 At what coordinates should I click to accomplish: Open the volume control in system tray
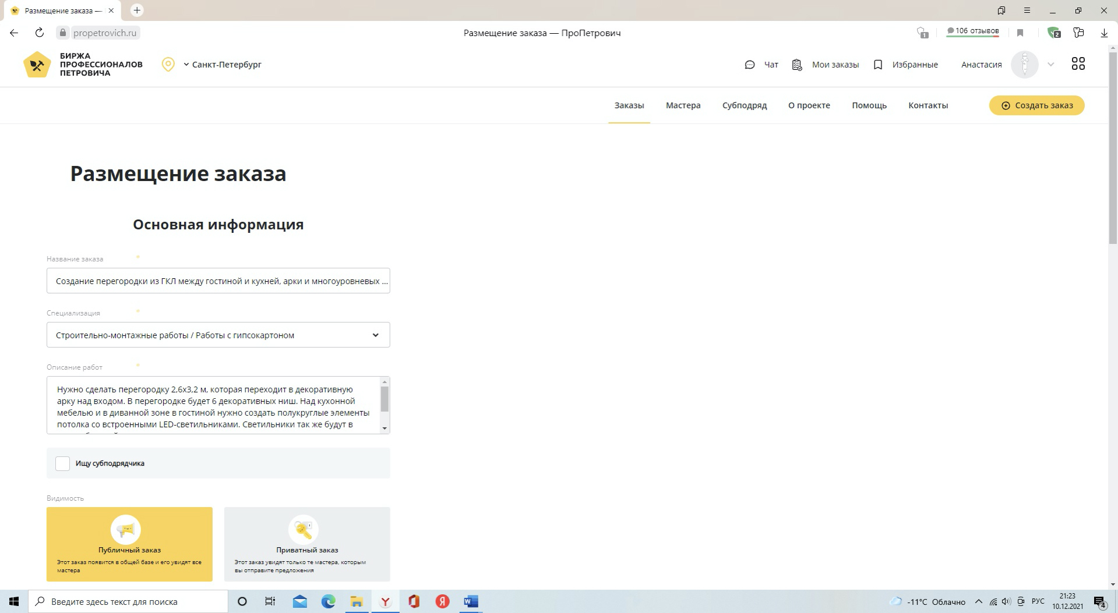[1007, 601]
